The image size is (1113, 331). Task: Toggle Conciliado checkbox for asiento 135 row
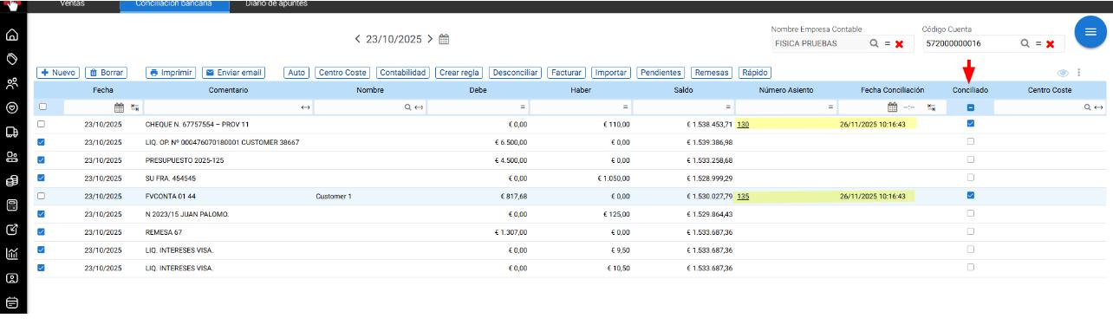coord(970,196)
